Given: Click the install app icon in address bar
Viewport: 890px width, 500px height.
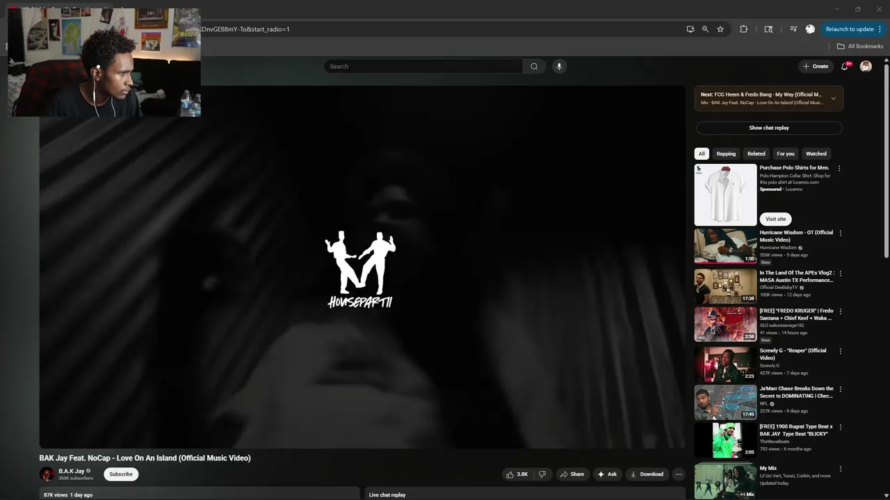Looking at the screenshot, I should coord(690,29).
